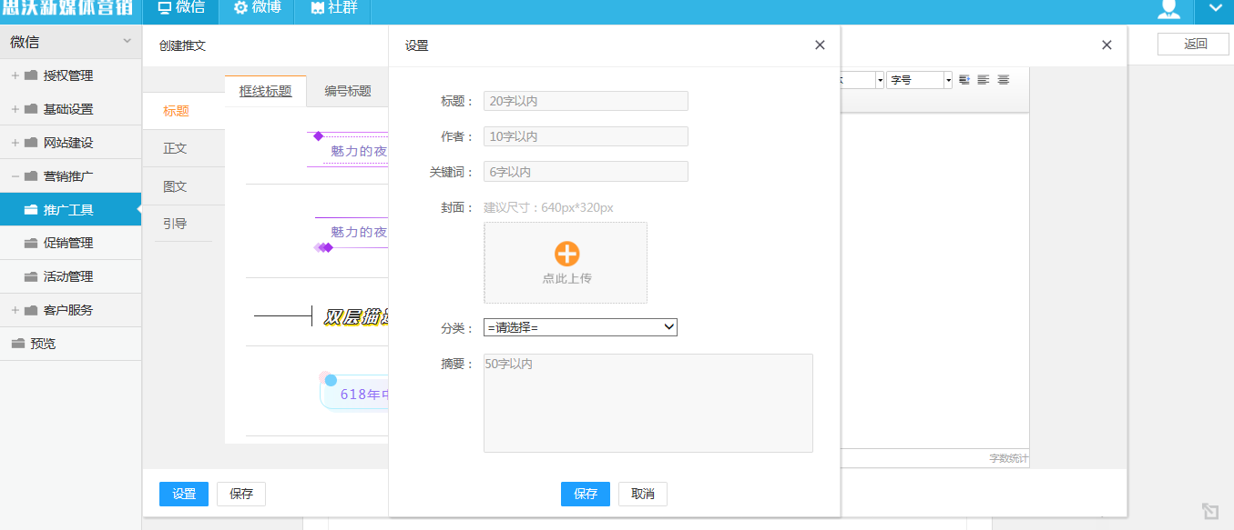
Task: Click the text indent icon in editor toolbar
Action: 964,80
